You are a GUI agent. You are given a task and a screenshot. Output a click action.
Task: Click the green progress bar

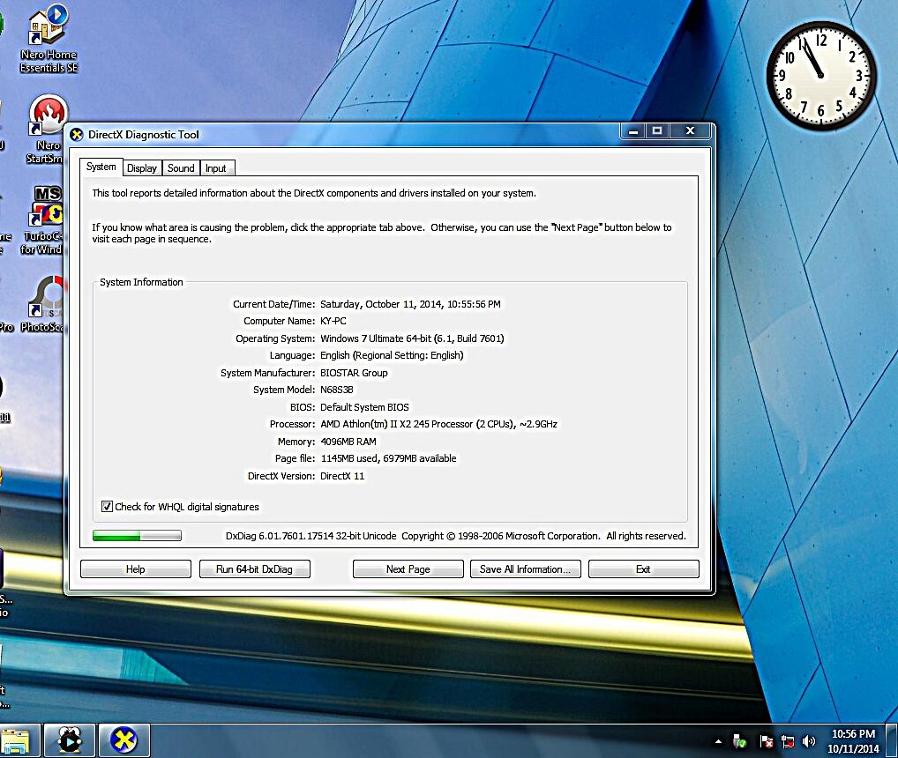tap(137, 536)
